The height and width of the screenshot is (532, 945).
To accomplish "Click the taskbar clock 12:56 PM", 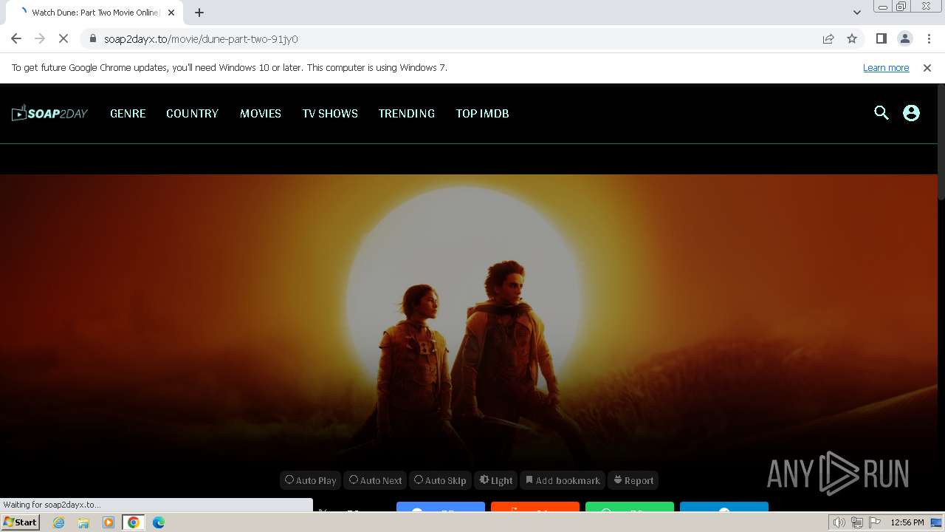I will (x=907, y=522).
